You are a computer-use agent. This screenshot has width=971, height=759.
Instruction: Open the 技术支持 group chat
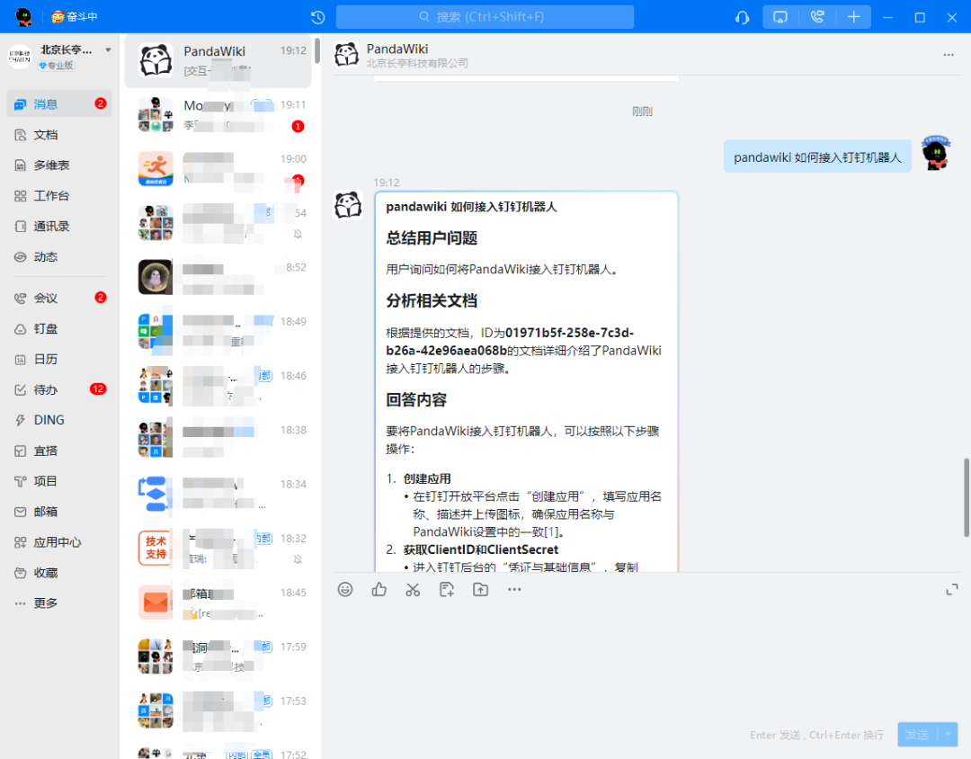coord(218,549)
